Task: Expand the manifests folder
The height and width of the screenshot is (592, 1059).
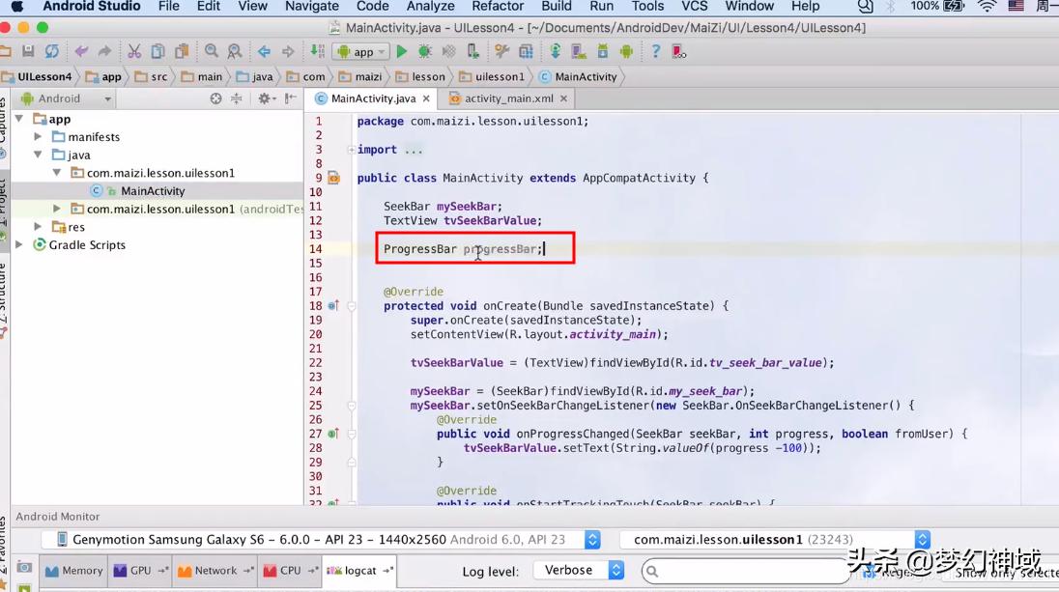Action: (39, 137)
